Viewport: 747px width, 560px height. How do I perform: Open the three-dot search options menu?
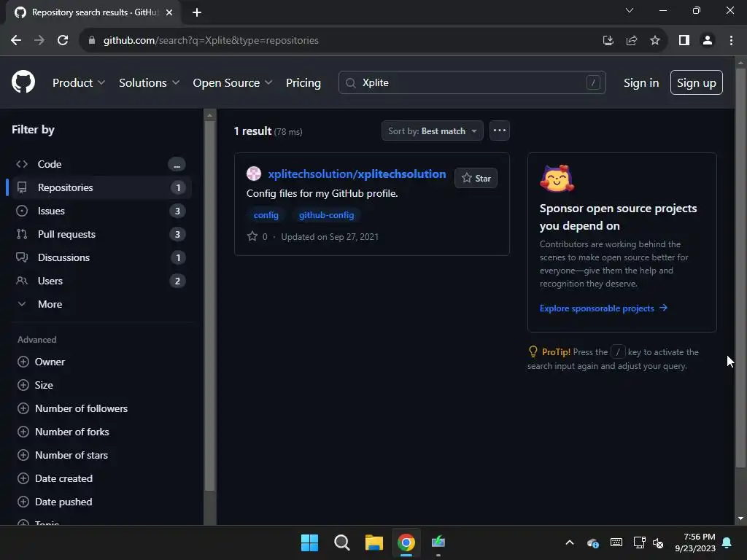click(x=499, y=131)
